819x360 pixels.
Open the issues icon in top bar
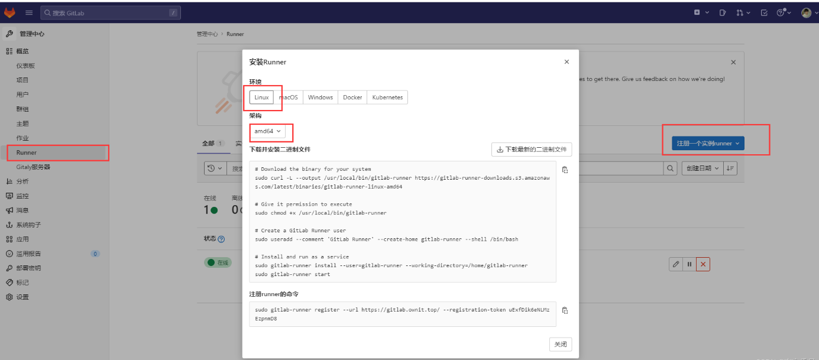point(723,12)
